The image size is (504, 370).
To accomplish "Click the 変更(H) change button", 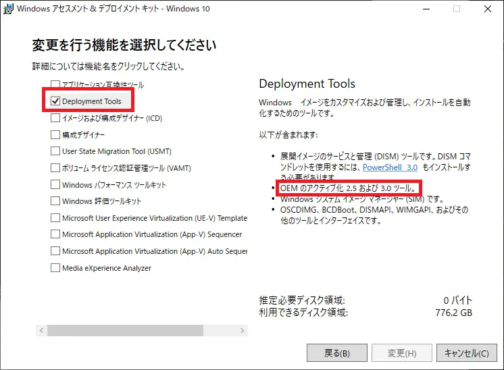I will tap(402, 353).
